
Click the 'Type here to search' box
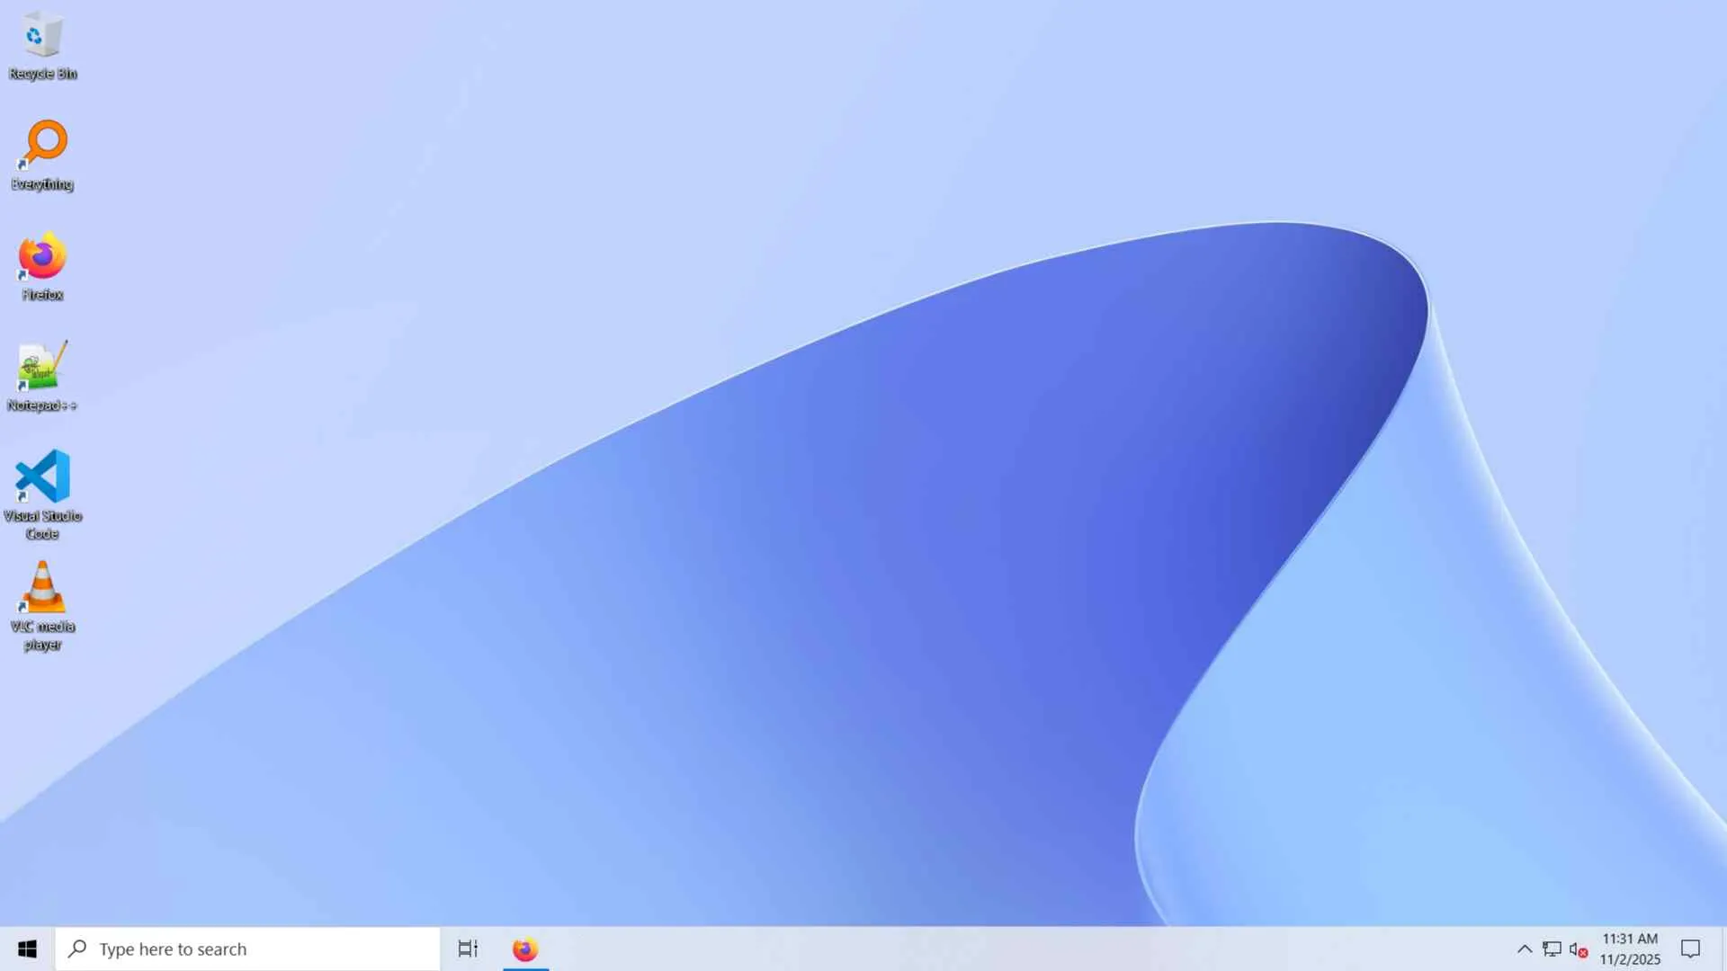(x=261, y=949)
